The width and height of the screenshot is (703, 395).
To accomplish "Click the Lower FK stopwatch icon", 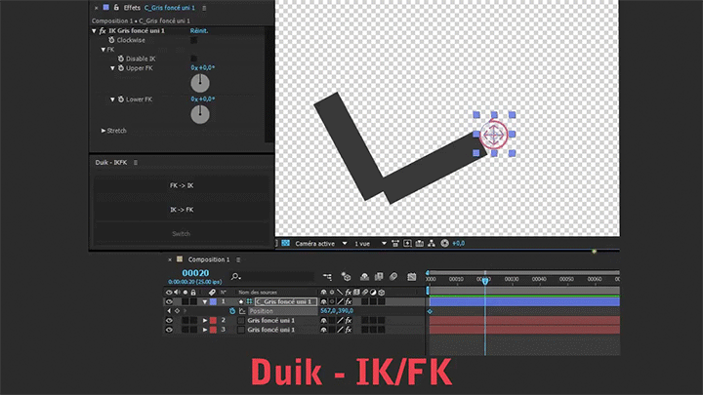I will pyautogui.click(x=121, y=99).
